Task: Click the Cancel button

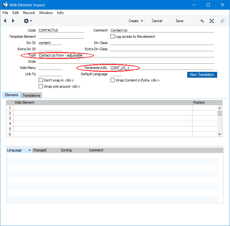Action: [x=157, y=21]
